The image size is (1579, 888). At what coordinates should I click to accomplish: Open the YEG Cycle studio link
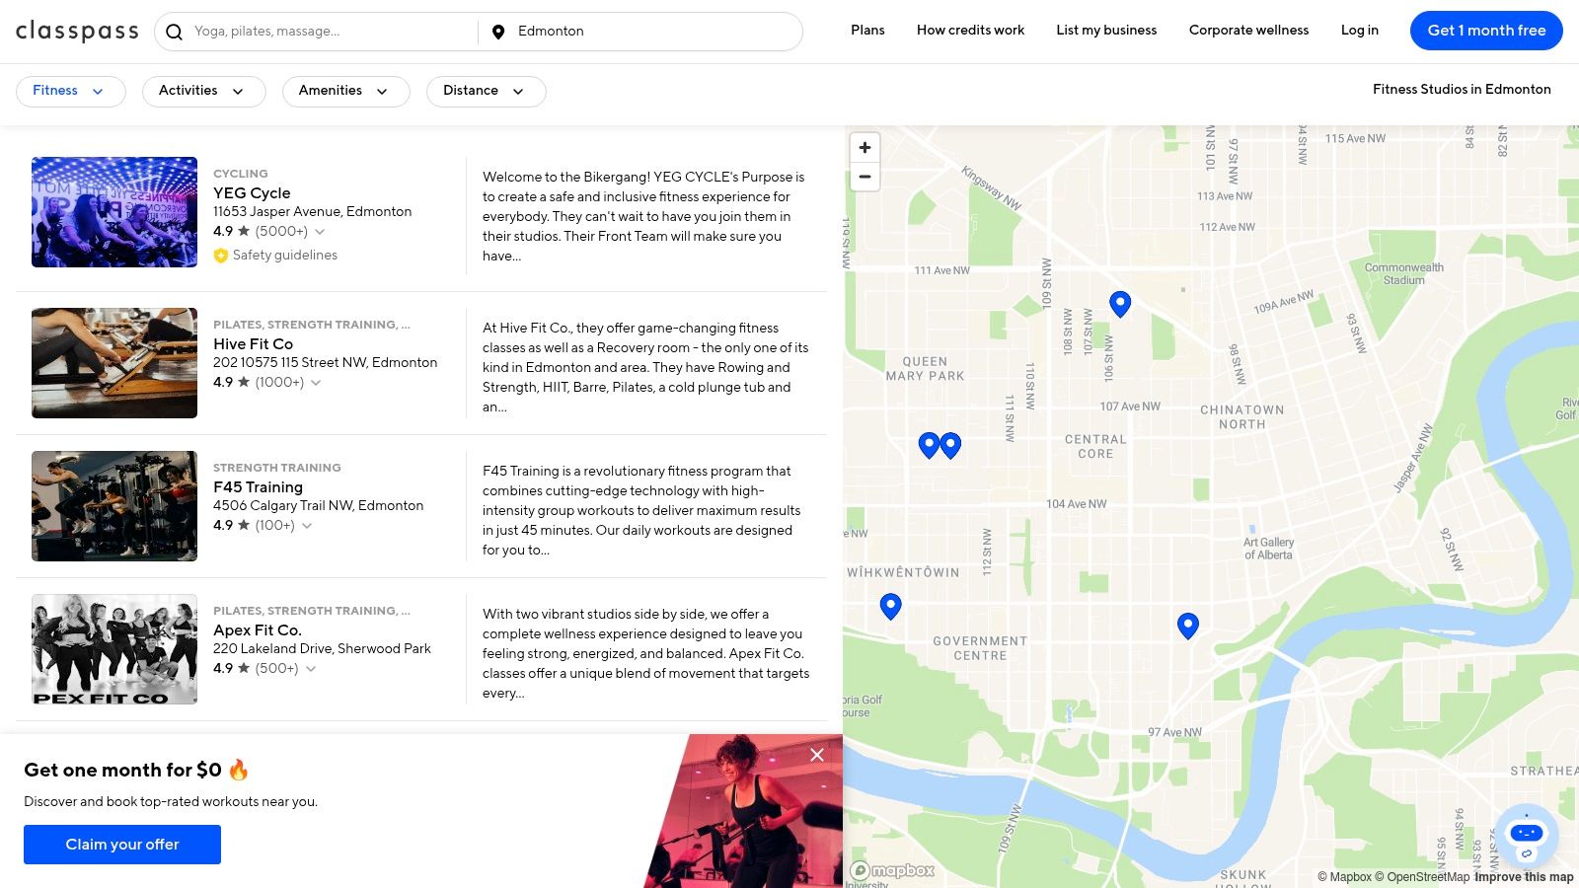click(252, 193)
